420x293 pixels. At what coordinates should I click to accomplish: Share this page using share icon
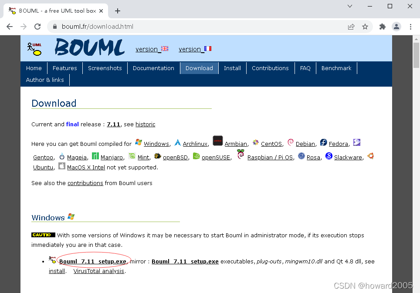[351, 27]
